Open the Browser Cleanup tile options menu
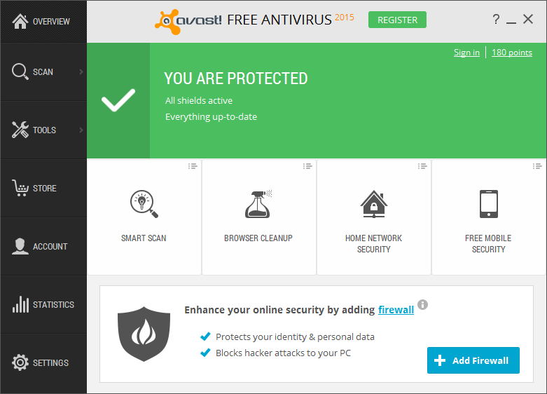This screenshot has width=547, height=394. (x=307, y=166)
